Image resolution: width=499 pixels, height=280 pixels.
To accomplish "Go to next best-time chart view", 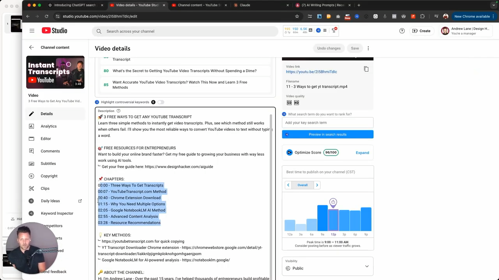I will tap(317, 185).
